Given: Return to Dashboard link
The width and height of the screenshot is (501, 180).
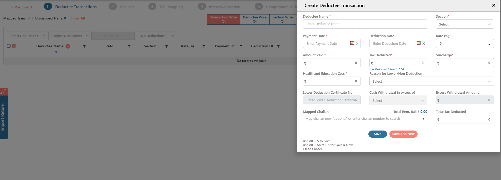Looking at the screenshot, I should point(22,7).
